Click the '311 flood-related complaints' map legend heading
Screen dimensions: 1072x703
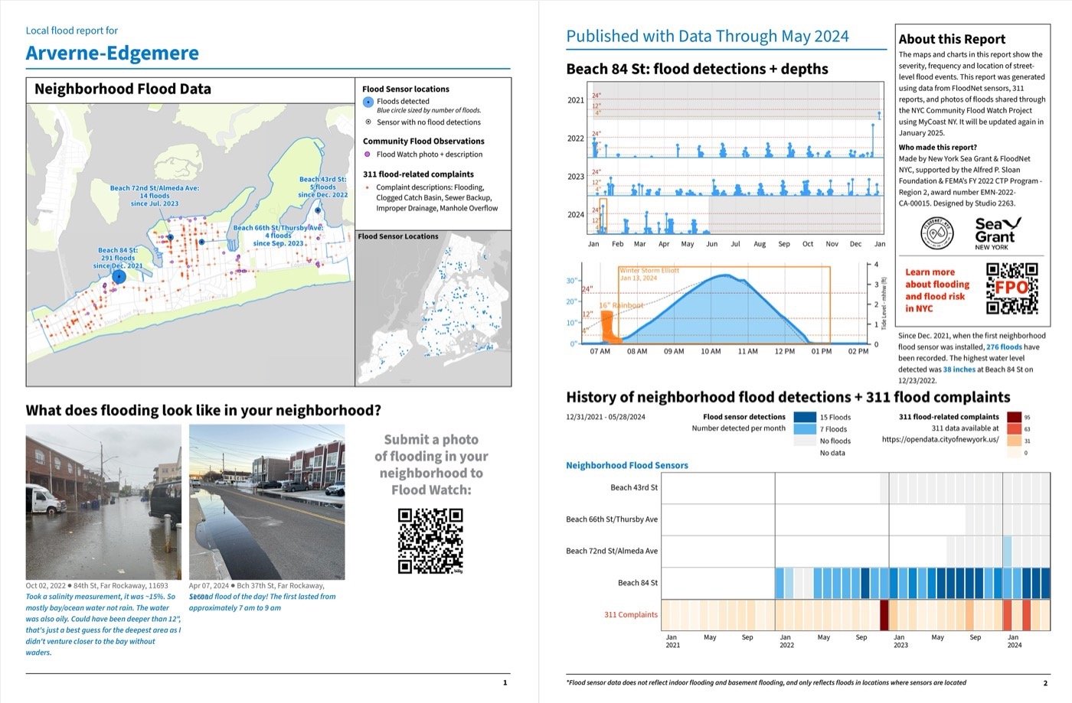(418, 174)
